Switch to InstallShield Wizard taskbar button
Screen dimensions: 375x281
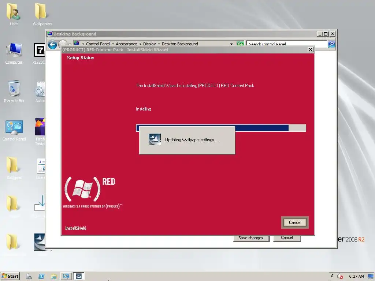pyautogui.click(x=79, y=277)
